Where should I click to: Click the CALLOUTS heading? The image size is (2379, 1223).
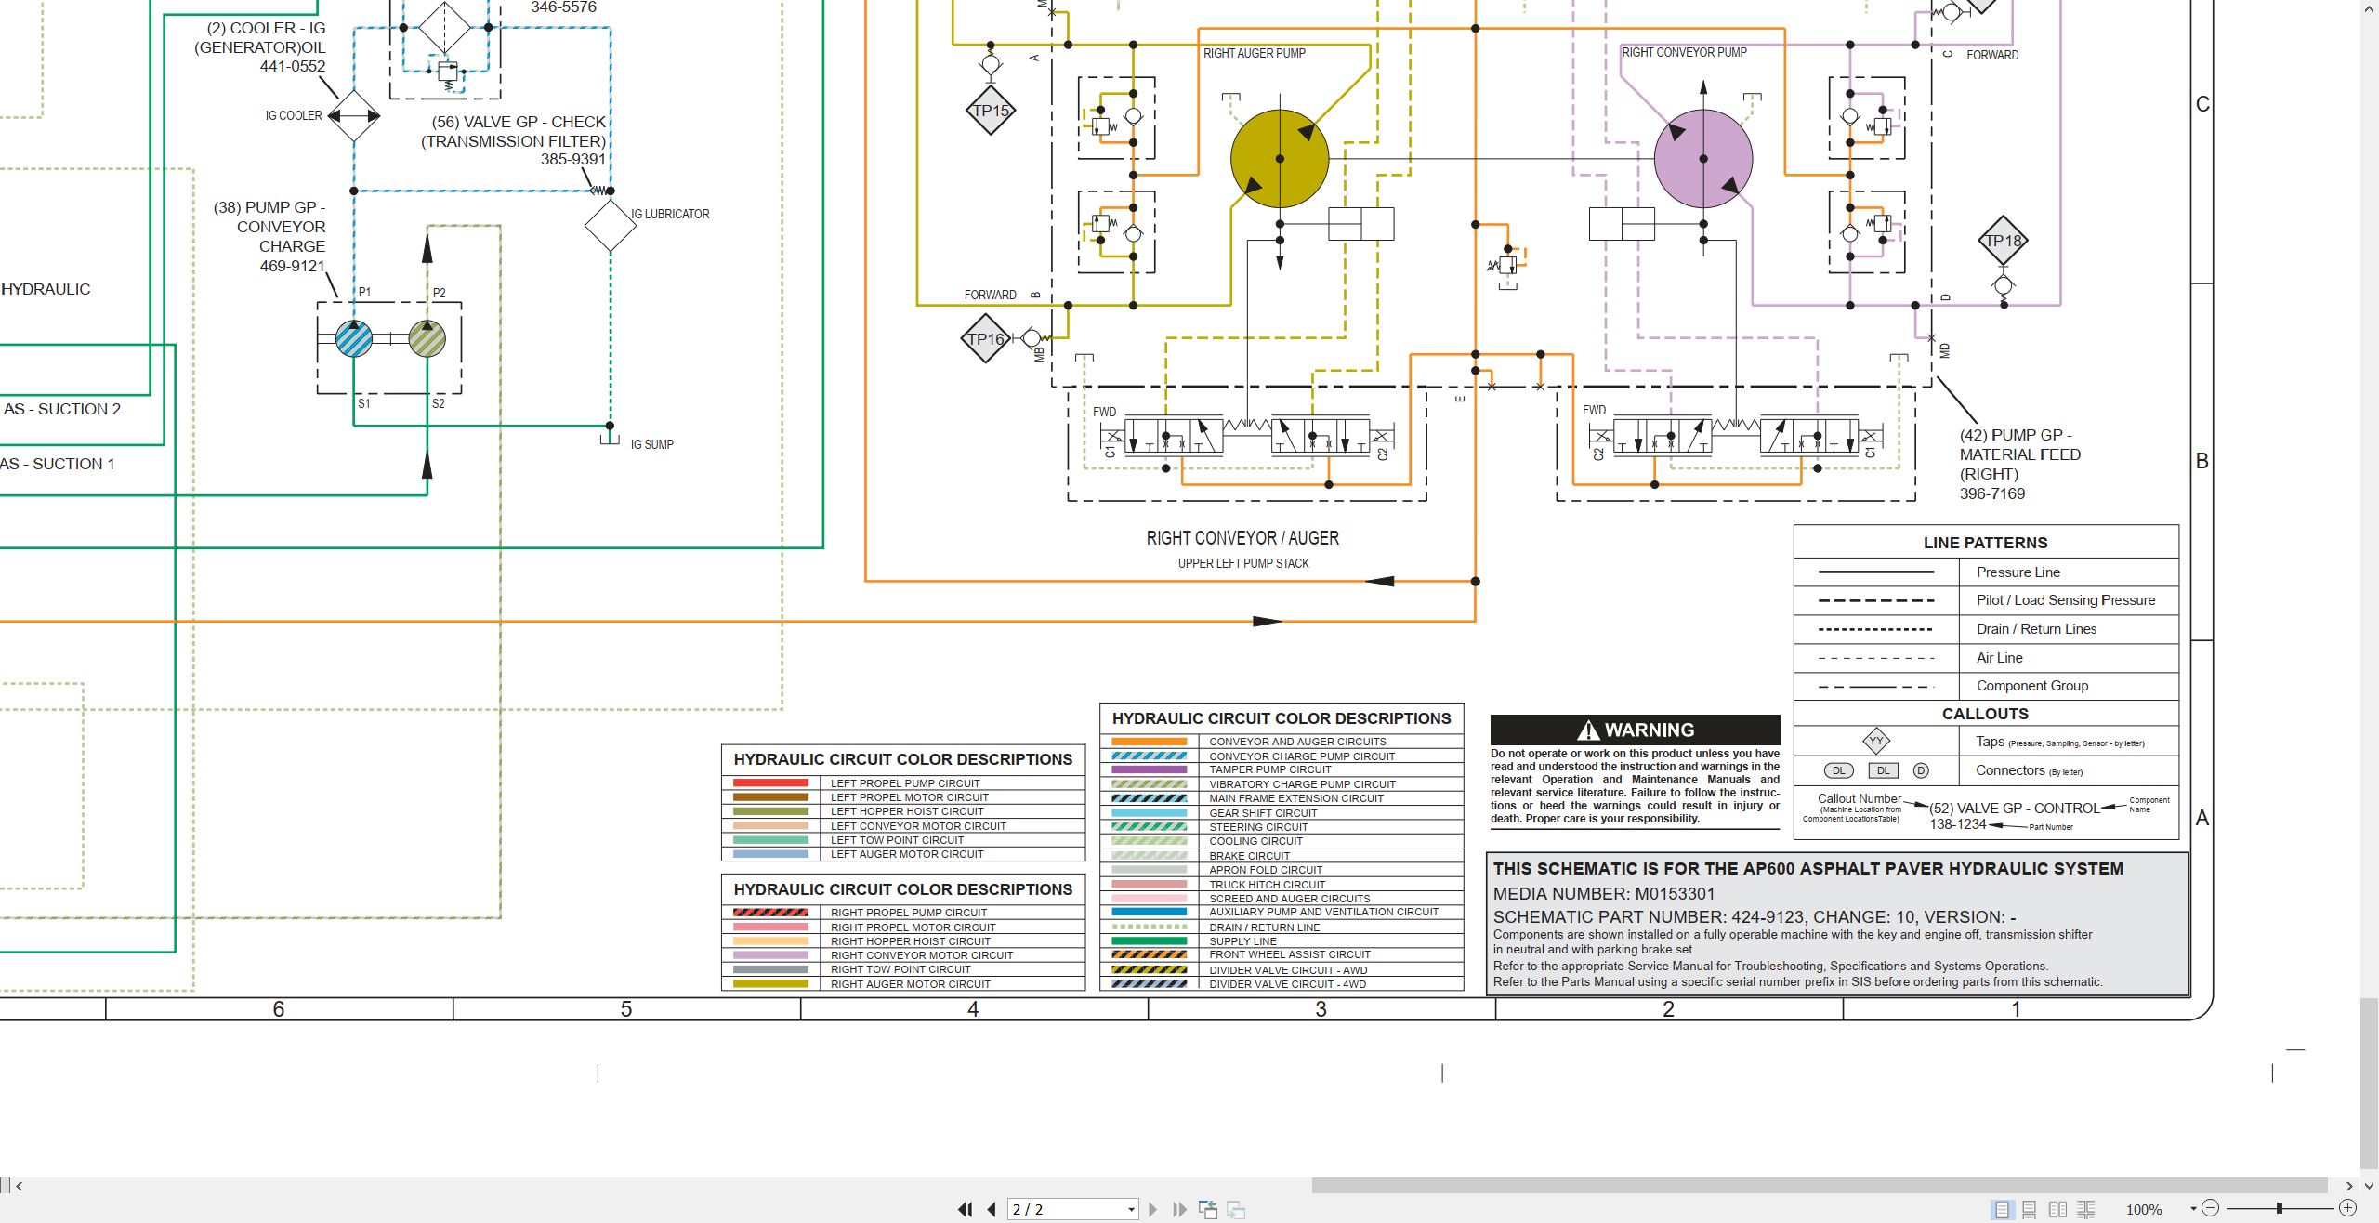1985,714
